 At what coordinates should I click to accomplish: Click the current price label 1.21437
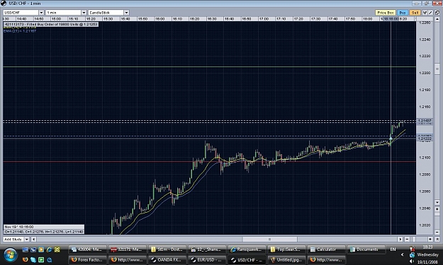(425, 121)
